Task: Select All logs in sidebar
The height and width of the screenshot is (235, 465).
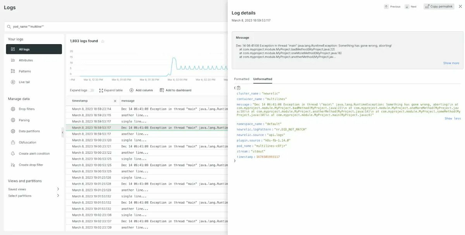Action: pos(34,49)
